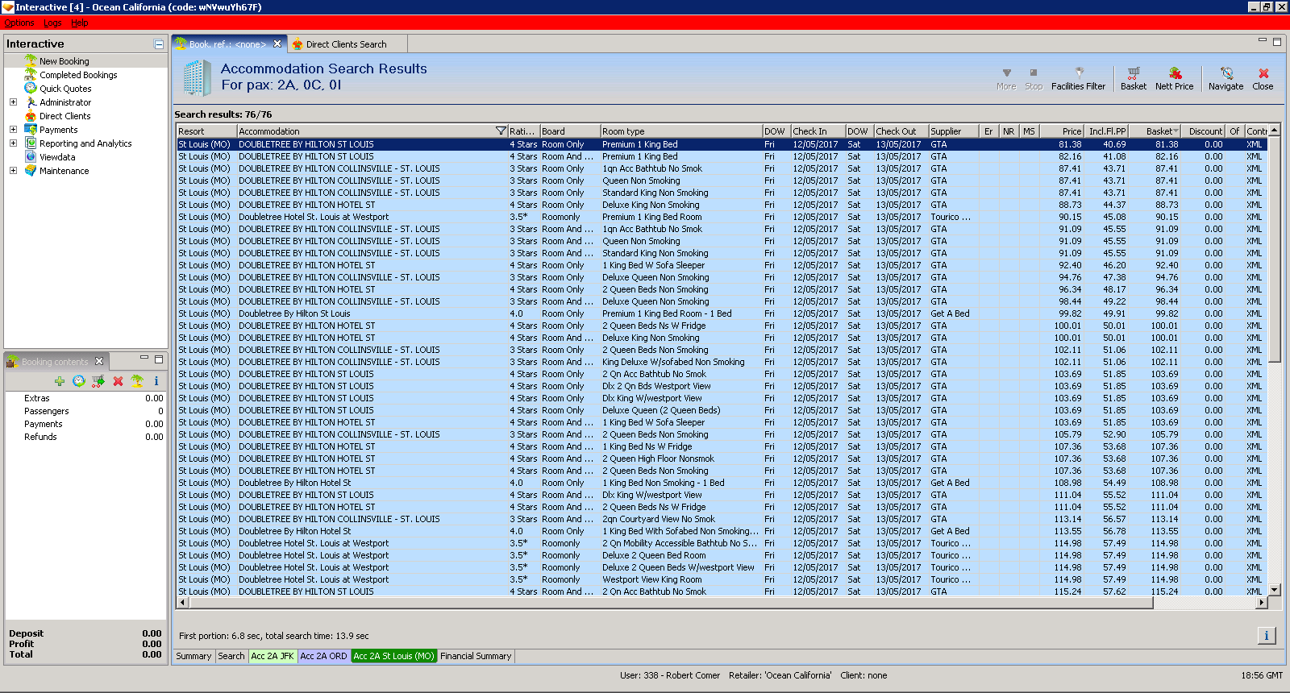1290x693 pixels.
Task: Expand the Payments tree node
Action: click(x=13, y=129)
